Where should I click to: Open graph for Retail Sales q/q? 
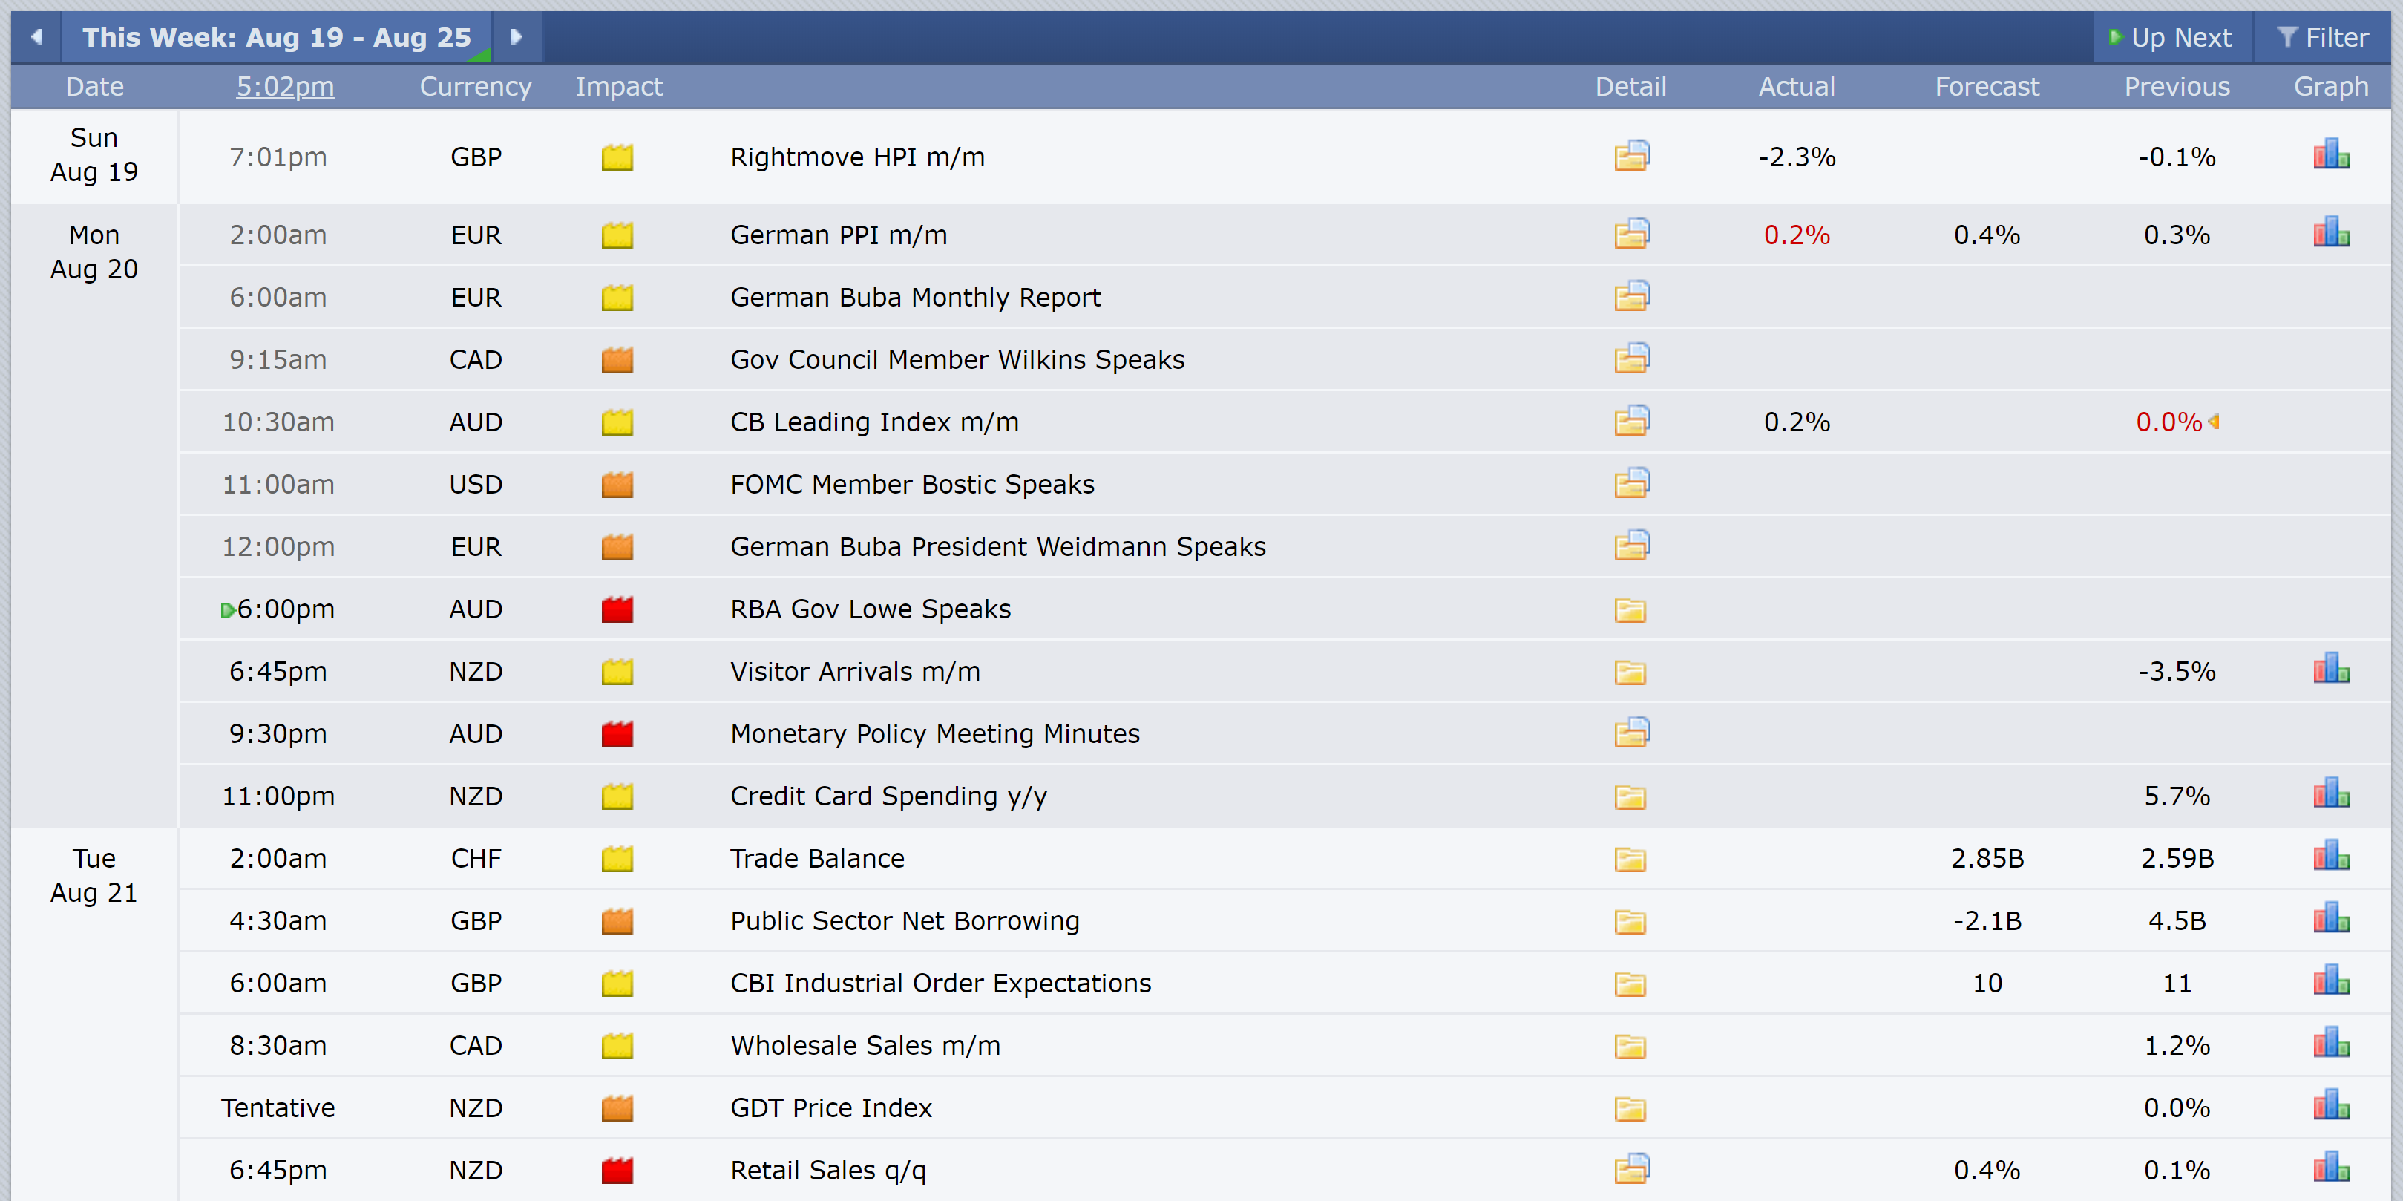point(2330,1169)
